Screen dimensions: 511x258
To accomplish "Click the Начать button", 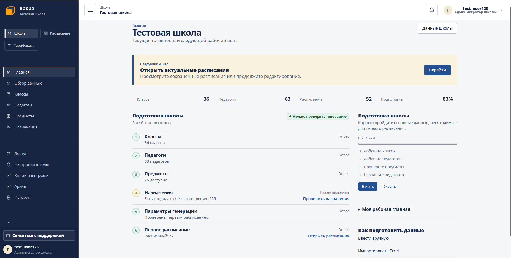I will pos(368,186).
